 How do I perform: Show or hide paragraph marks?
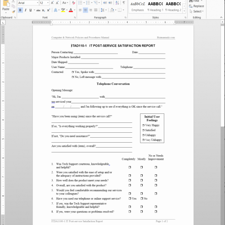coord(124,3)
